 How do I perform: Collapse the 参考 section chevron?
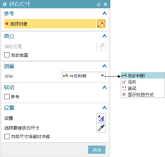tap(104, 13)
